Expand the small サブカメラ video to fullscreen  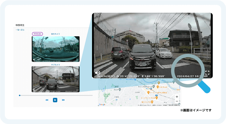[77, 90]
